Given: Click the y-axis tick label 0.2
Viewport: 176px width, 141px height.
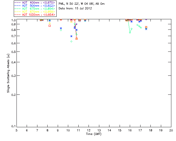Looking at the screenshot, I should coord(13,95).
